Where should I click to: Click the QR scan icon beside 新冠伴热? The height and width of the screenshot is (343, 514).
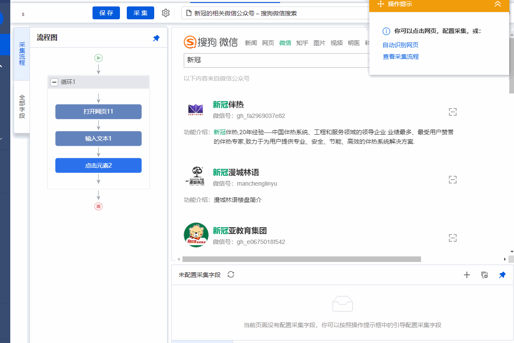pyautogui.click(x=453, y=112)
